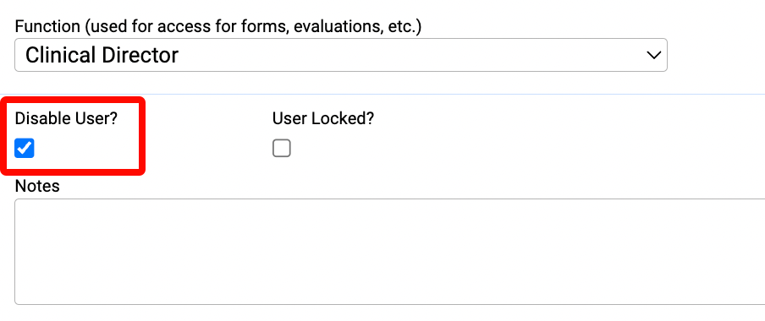Focus the empty Notes box
Viewport: 765px width, 321px height.
point(390,252)
